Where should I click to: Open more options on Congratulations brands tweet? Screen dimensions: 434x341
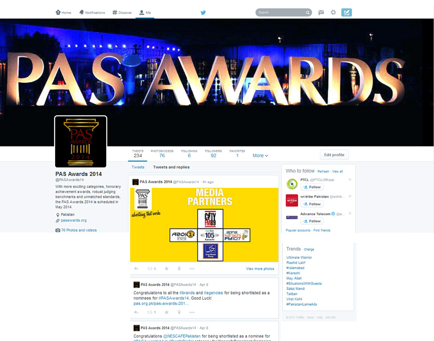[x=192, y=312]
